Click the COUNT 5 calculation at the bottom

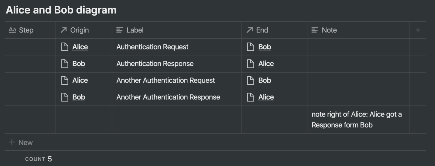pos(38,159)
